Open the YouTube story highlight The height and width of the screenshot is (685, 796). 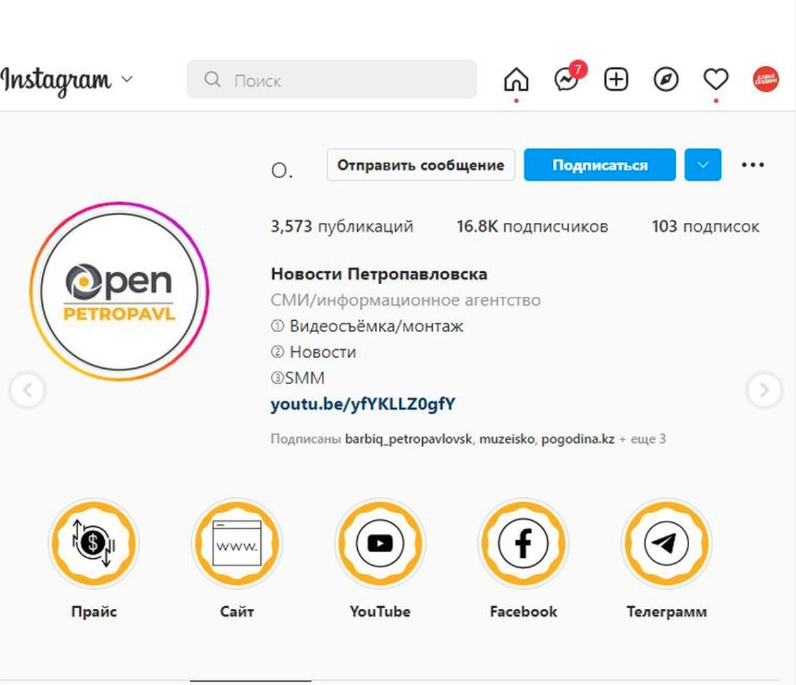[380, 543]
